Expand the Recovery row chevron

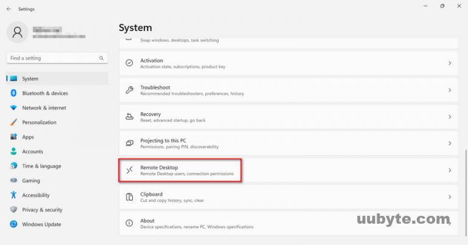449,117
